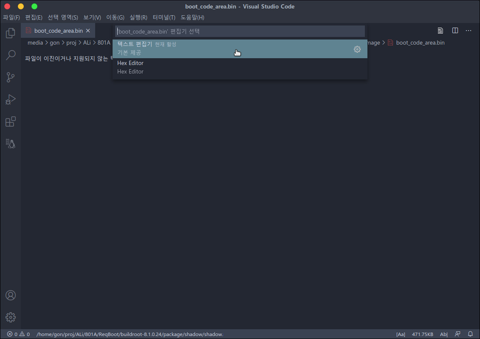The image size is (480, 339).
Task: Toggle the Ab| indicator in the status bar
Action: pyautogui.click(x=443, y=334)
